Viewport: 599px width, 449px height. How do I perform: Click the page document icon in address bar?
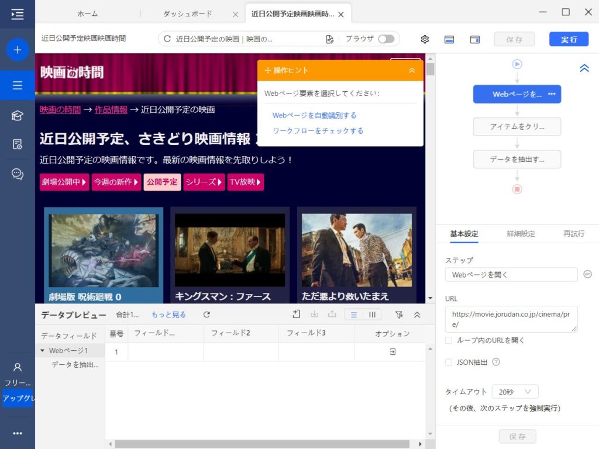coord(329,39)
